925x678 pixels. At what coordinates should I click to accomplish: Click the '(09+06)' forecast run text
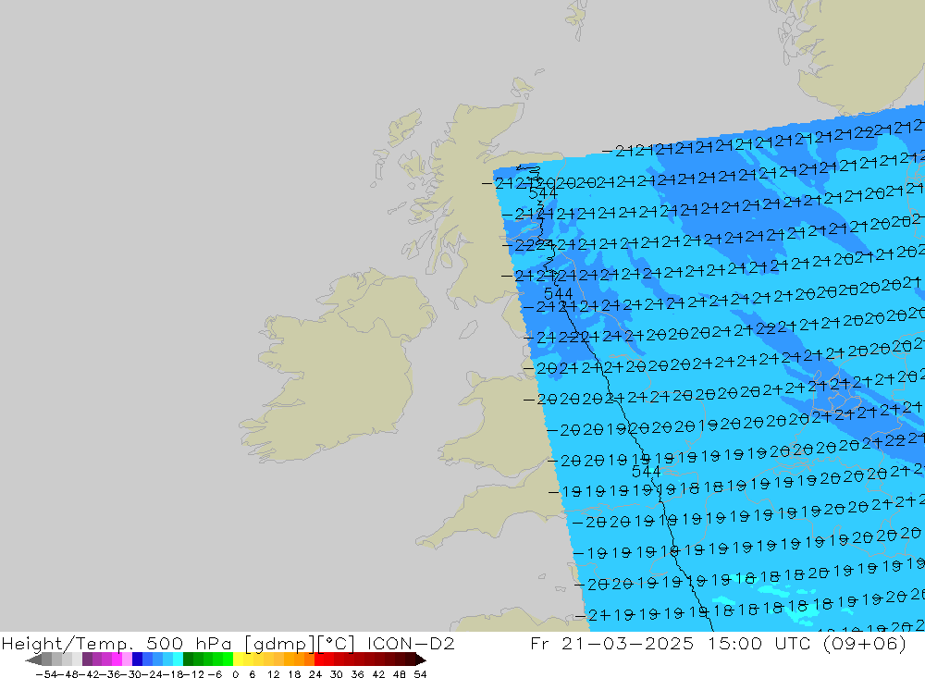[864, 643]
